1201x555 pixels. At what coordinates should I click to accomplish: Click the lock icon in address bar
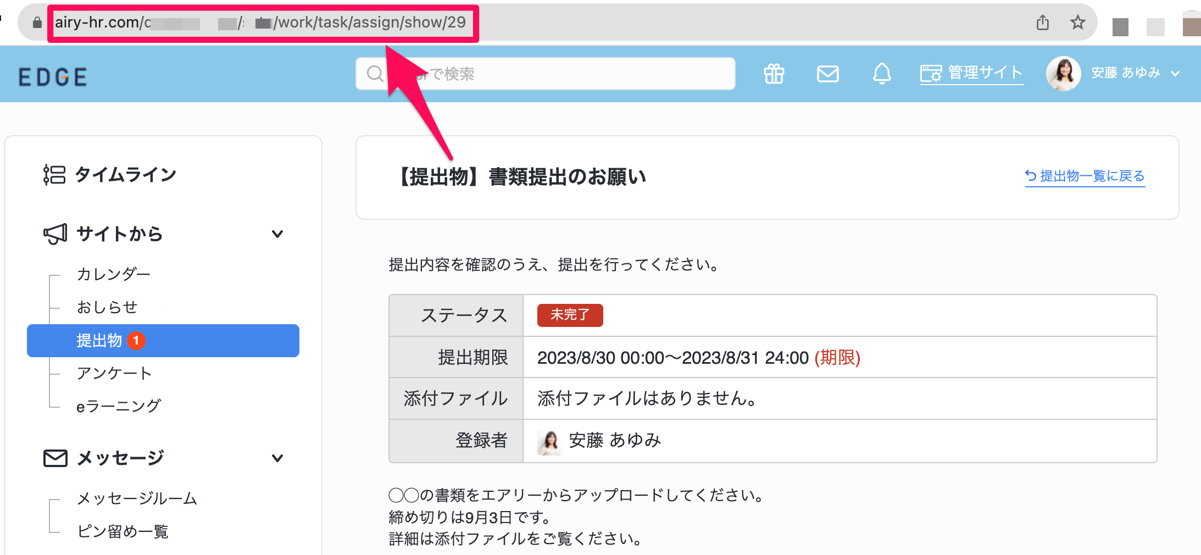pos(37,23)
